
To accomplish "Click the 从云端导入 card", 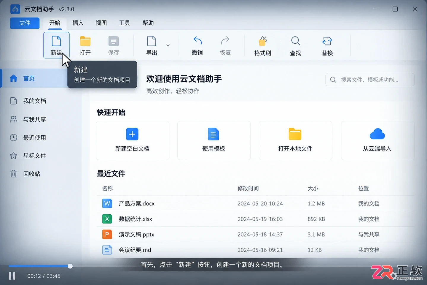I will click(377, 140).
